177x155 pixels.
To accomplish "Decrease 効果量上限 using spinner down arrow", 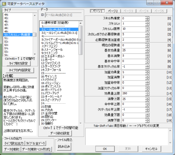I will pyautogui.click(x=147, y=94).
